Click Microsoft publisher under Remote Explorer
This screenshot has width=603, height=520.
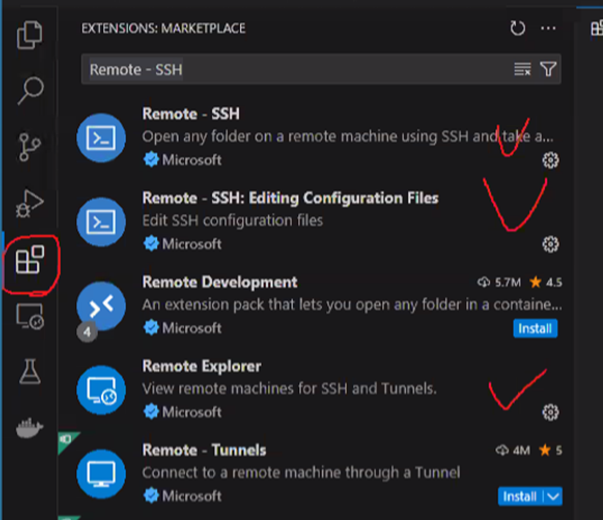(x=192, y=412)
